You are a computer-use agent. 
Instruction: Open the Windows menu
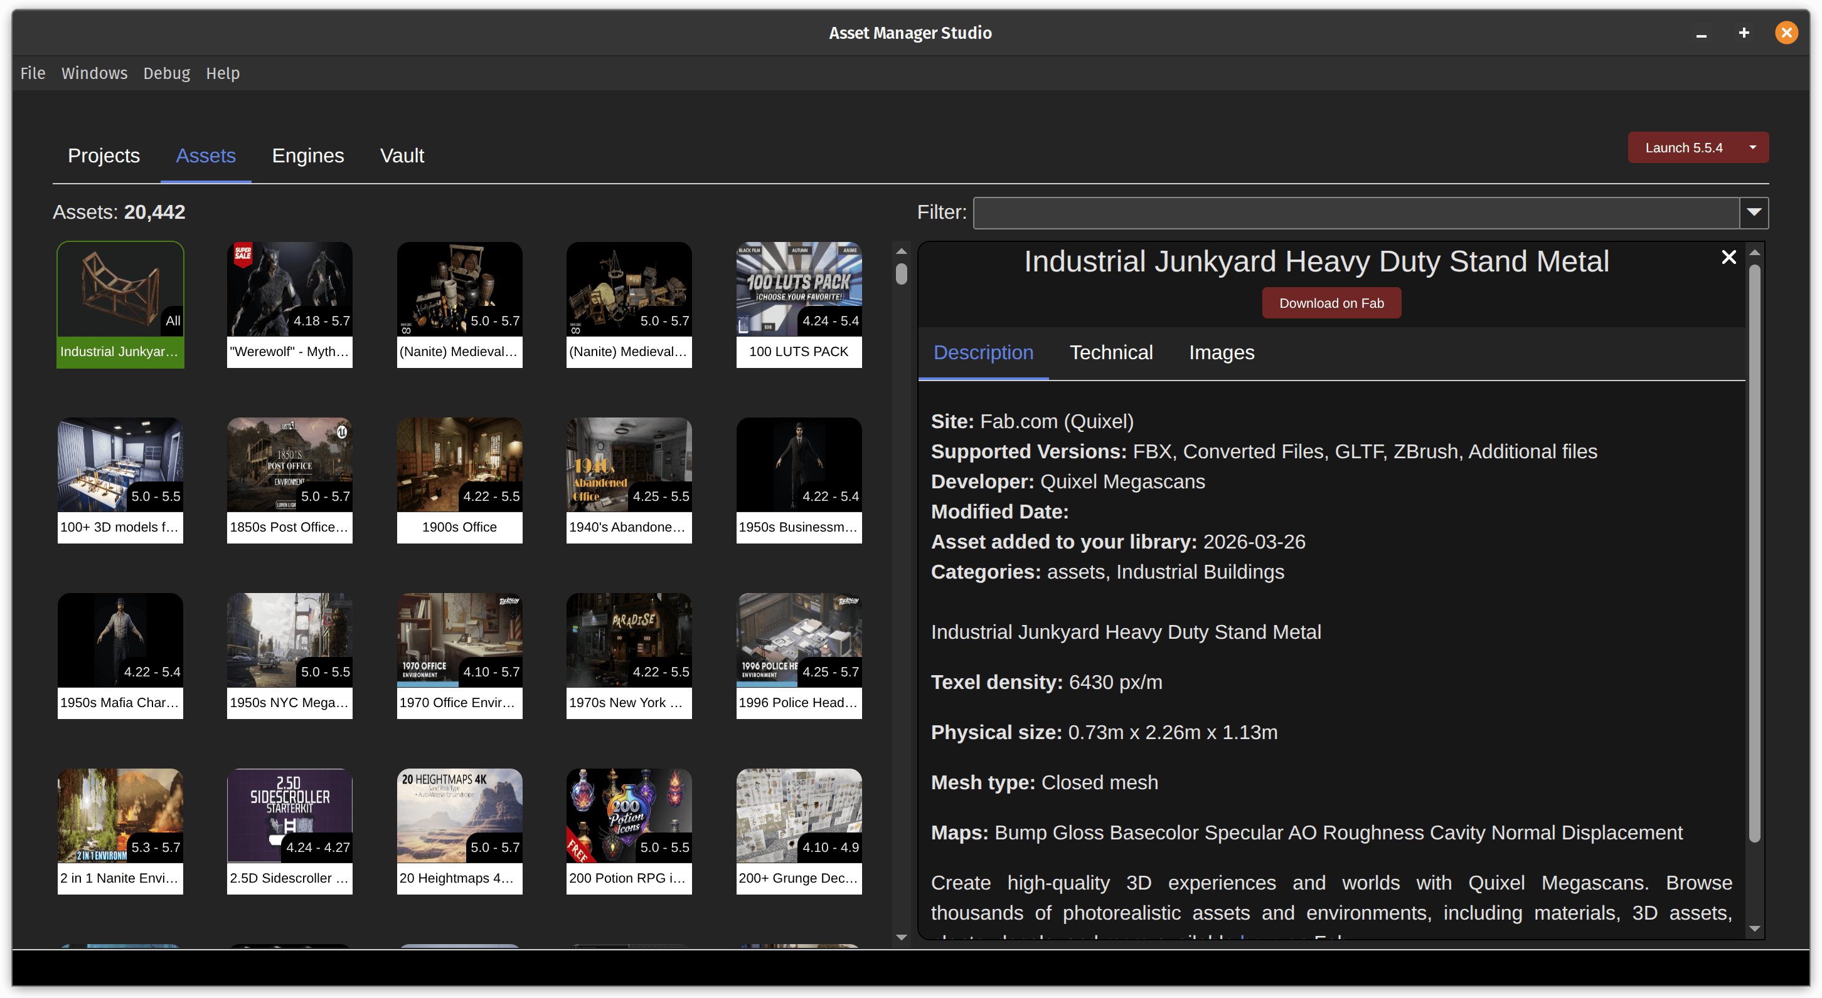click(x=94, y=73)
